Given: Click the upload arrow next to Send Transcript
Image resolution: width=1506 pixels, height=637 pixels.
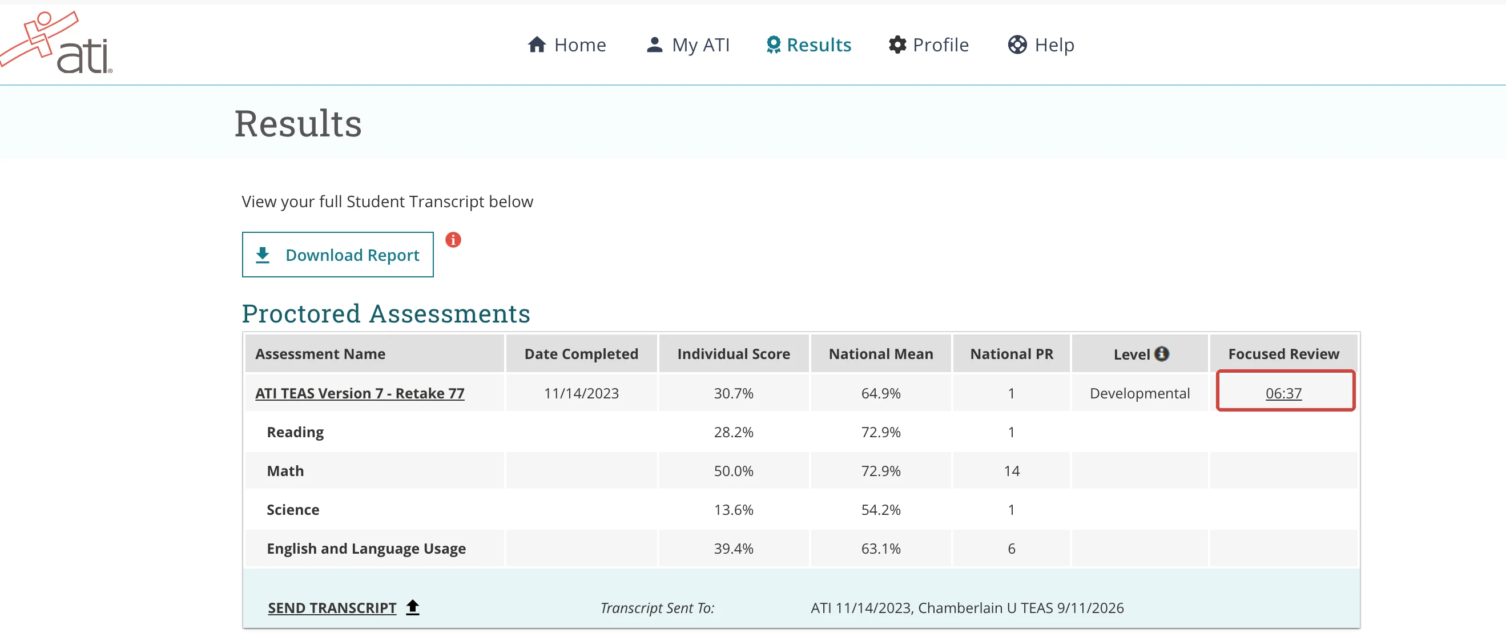Looking at the screenshot, I should coord(412,607).
